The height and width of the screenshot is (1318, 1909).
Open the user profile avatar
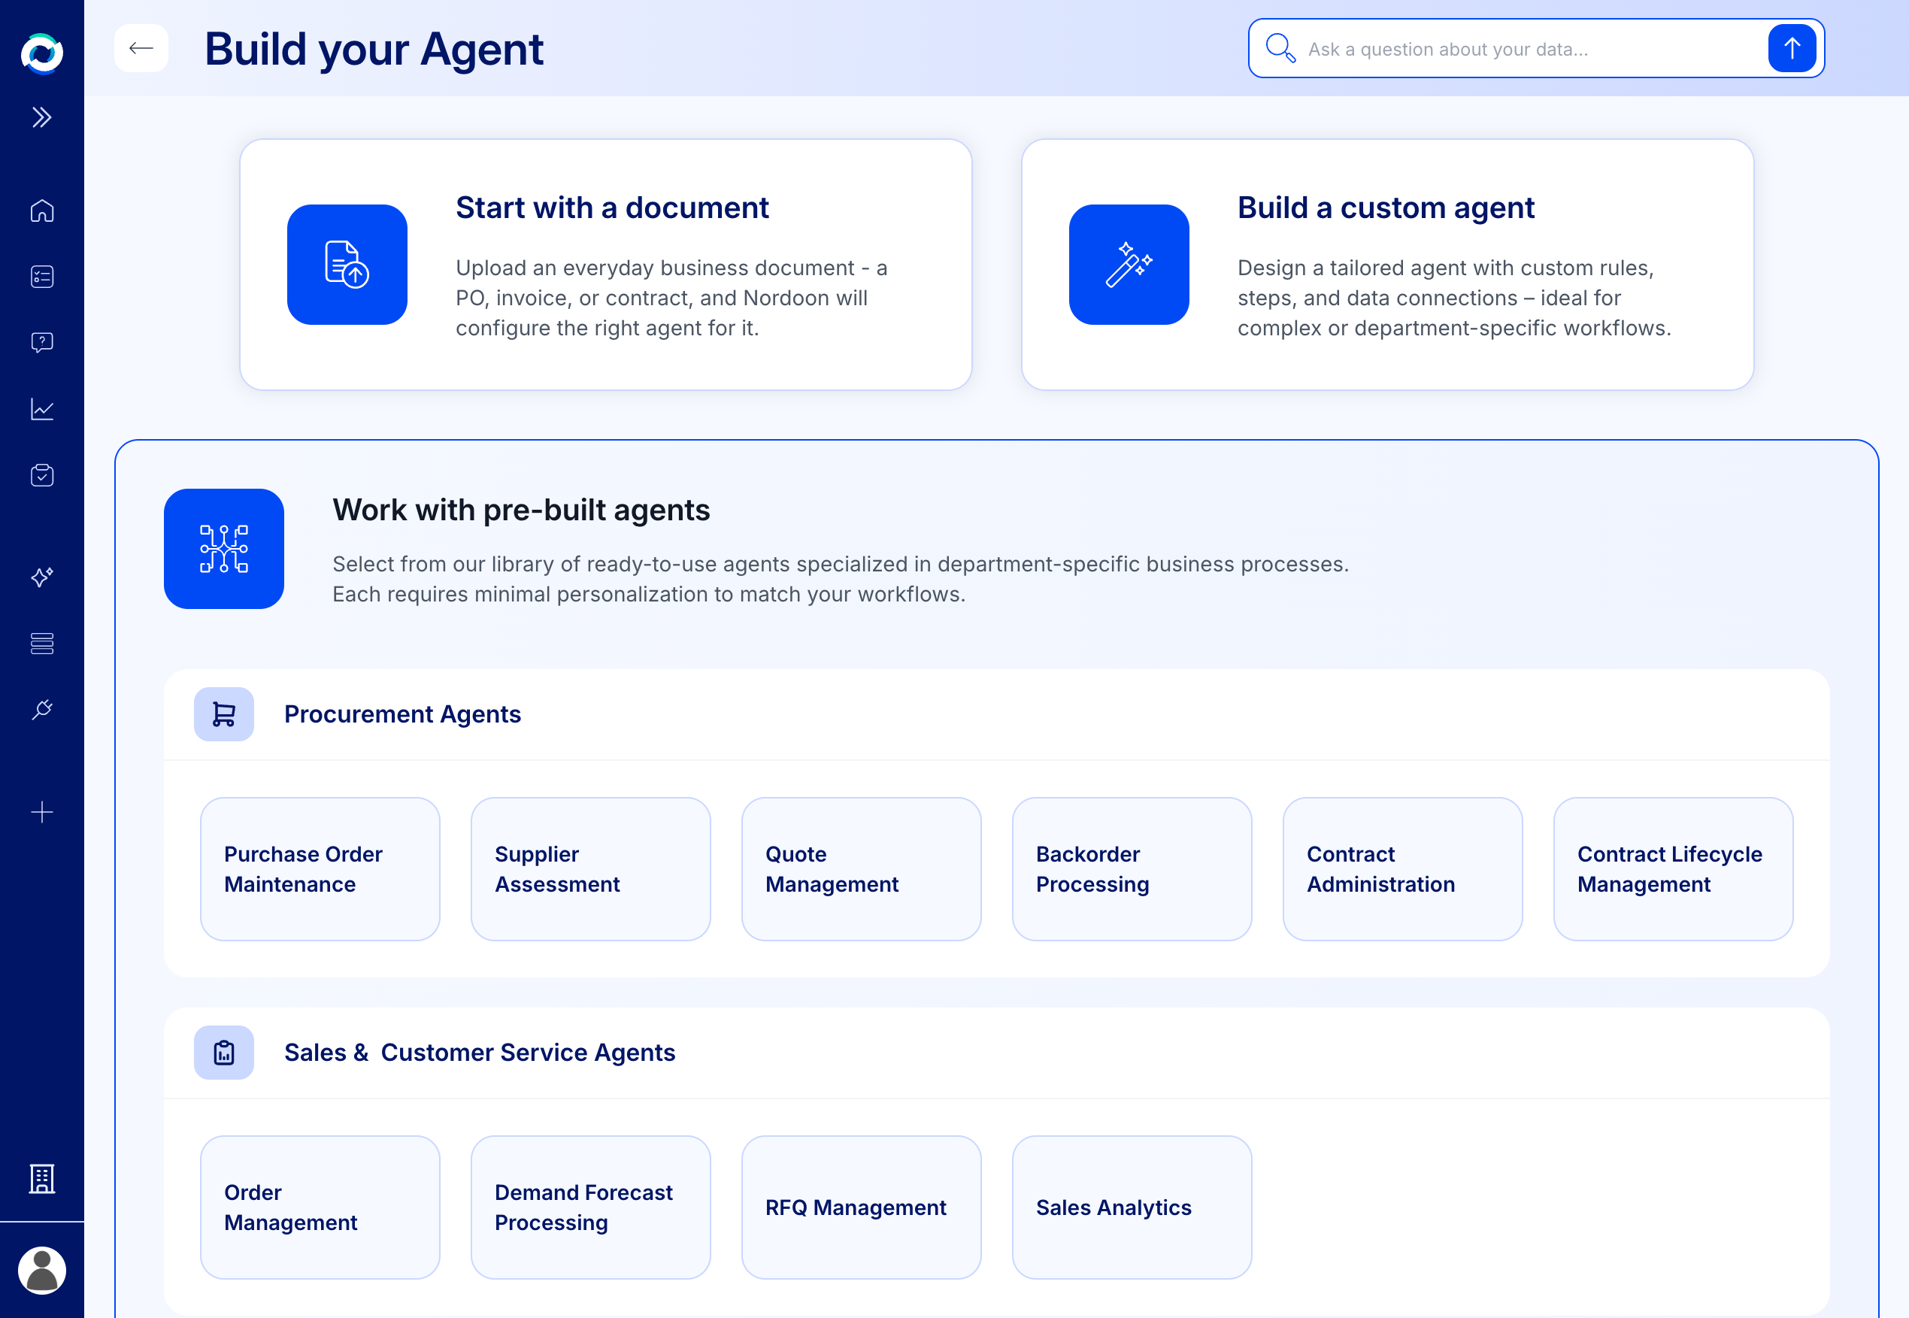[42, 1270]
